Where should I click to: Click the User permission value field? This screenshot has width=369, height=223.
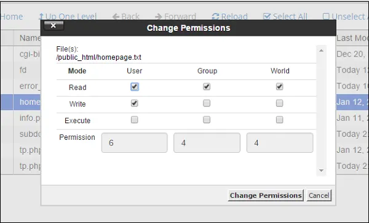pyautogui.click(x=134, y=143)
